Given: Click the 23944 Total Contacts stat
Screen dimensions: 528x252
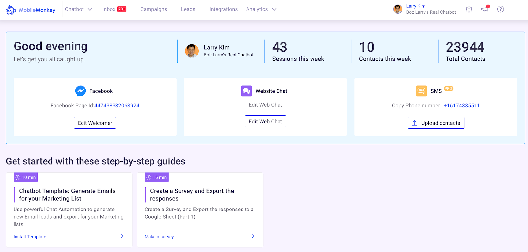Looking at the screenshot, I should click(x=466, y=51).
